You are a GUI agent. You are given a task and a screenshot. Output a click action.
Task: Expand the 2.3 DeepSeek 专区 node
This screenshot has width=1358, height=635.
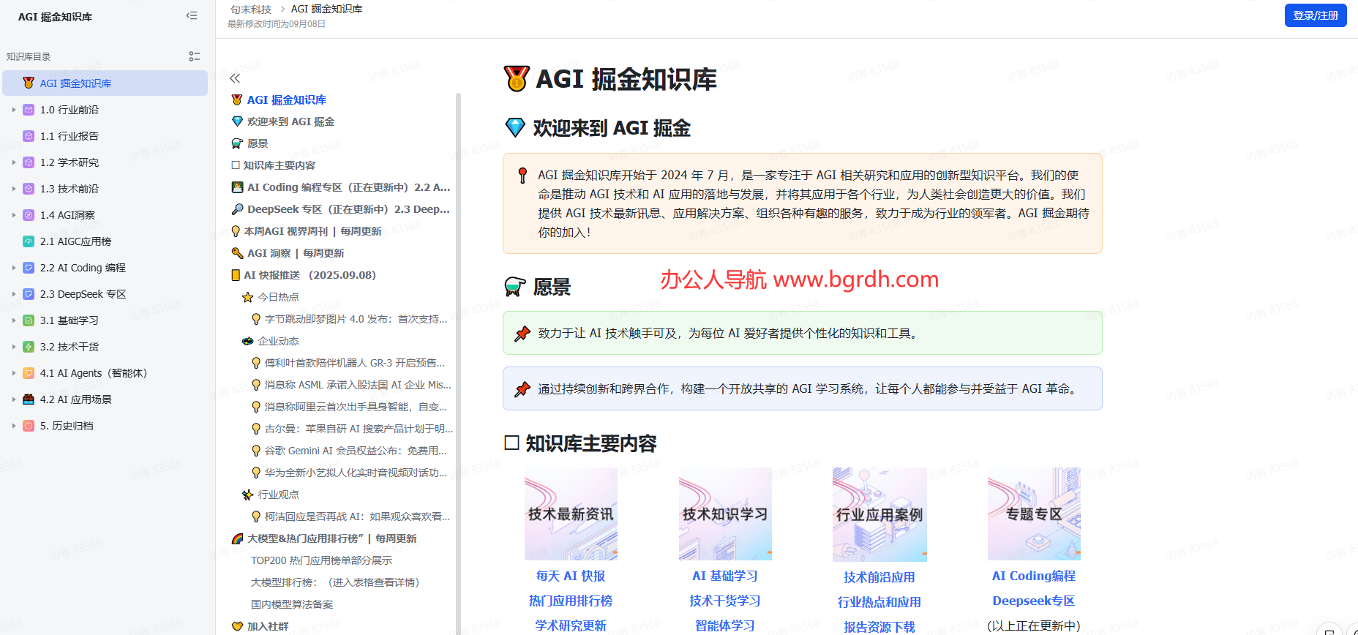pyautogui.click(x=13, y=294)
